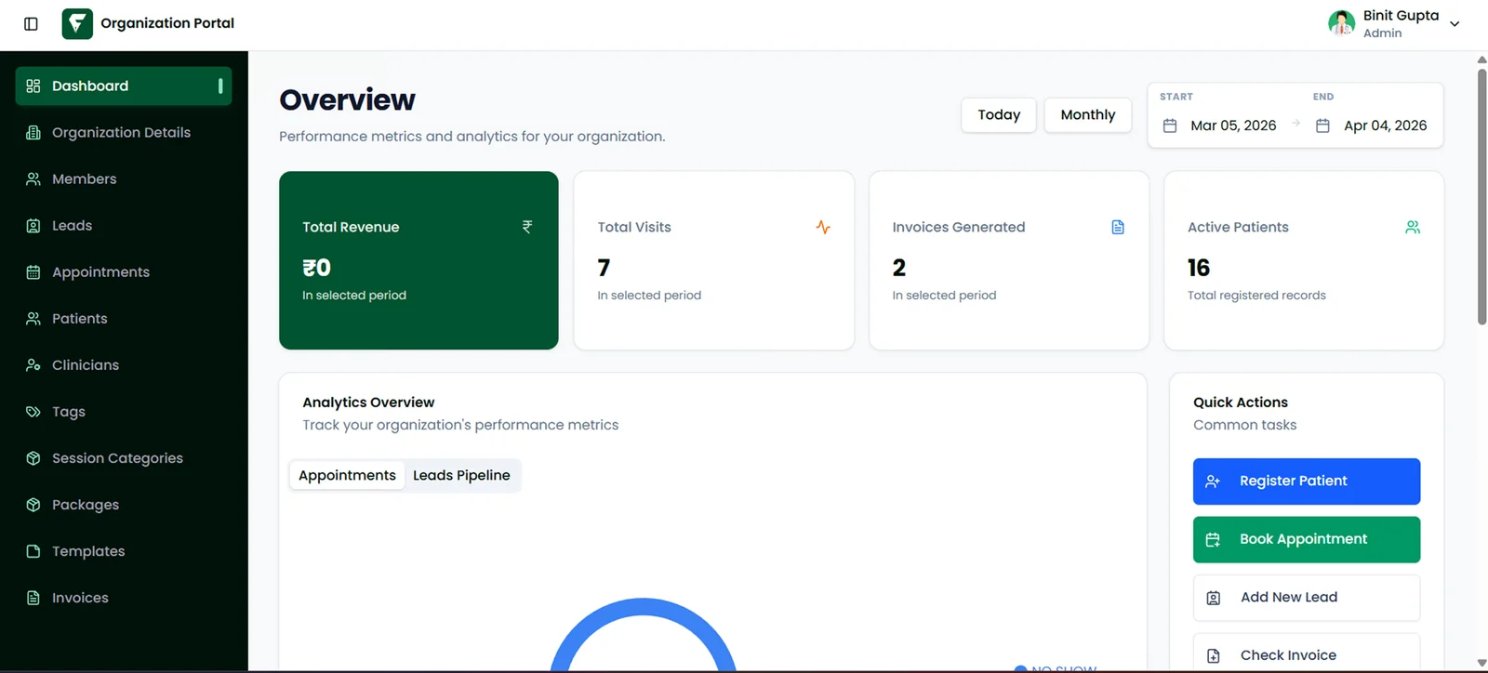Image resolution: width=1488 pixels, height=673 pixels.
Task: Click the Leads contact icon in sidebar
Action: tap(33, 225)
